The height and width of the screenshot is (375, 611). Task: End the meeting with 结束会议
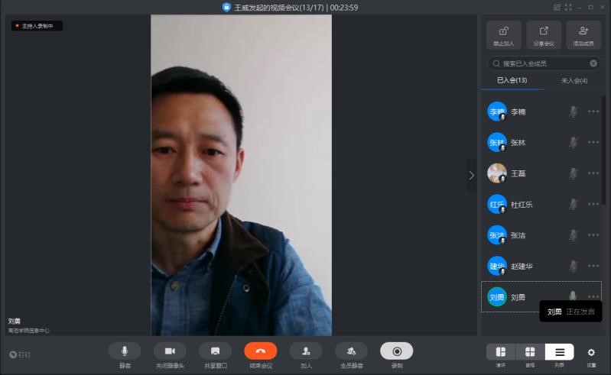[261, 351]
